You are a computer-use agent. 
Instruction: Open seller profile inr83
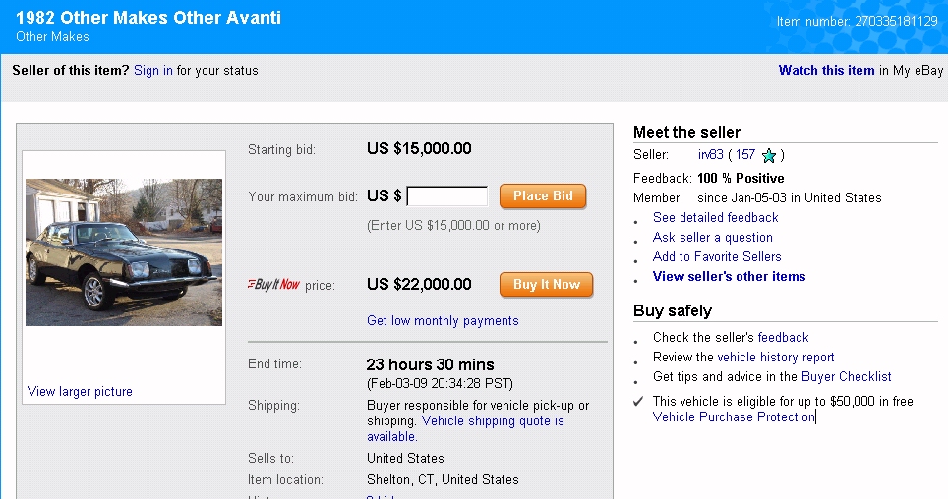click(710, 155)
